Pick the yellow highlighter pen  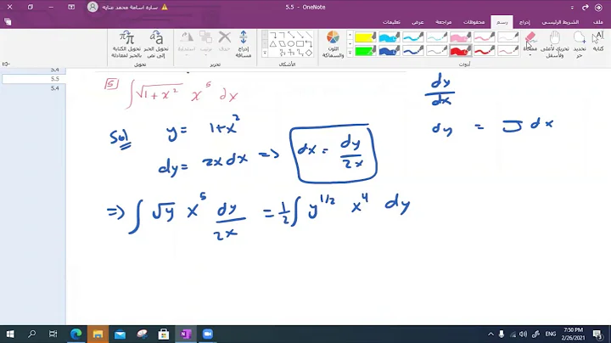(366, 37)
